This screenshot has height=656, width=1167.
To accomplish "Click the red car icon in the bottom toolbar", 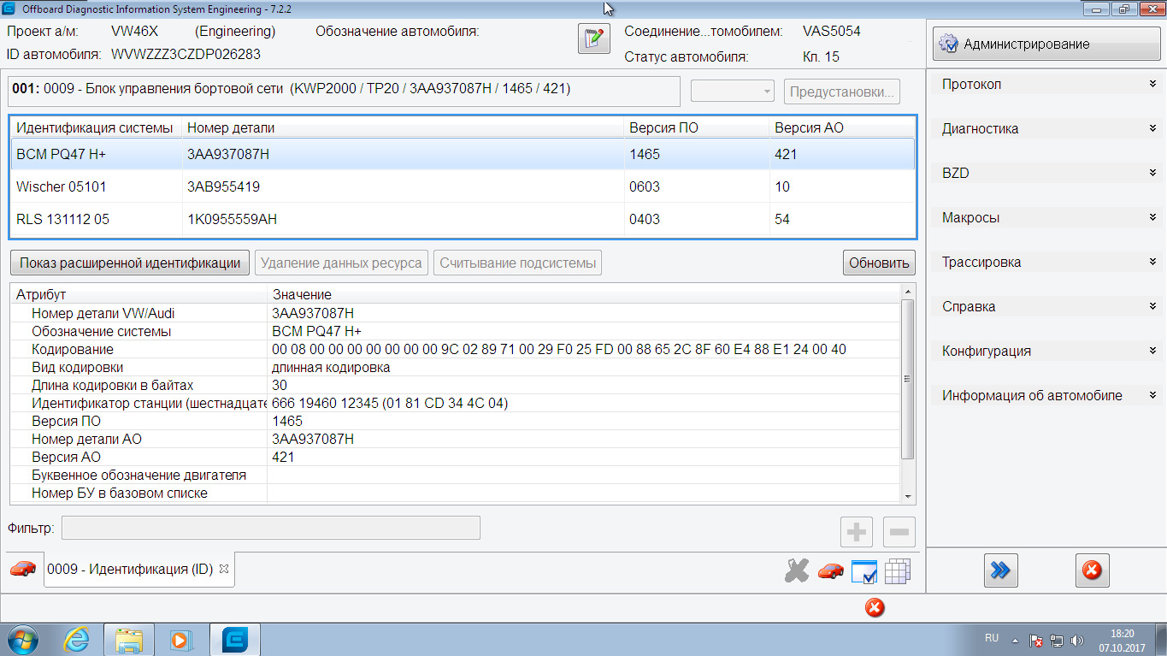I will pyautogui.click(x=830, y=571).
